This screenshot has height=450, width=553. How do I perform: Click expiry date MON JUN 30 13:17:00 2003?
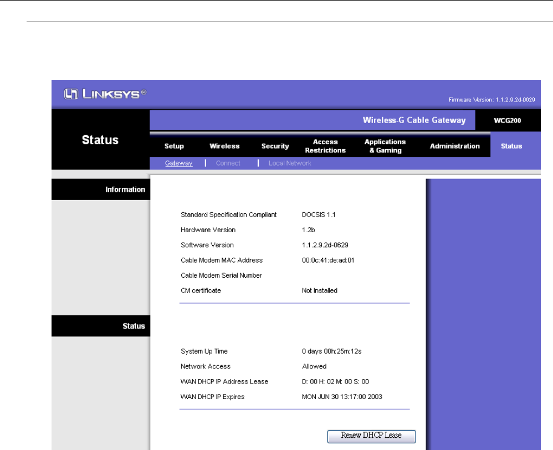[x=342, y=397]
